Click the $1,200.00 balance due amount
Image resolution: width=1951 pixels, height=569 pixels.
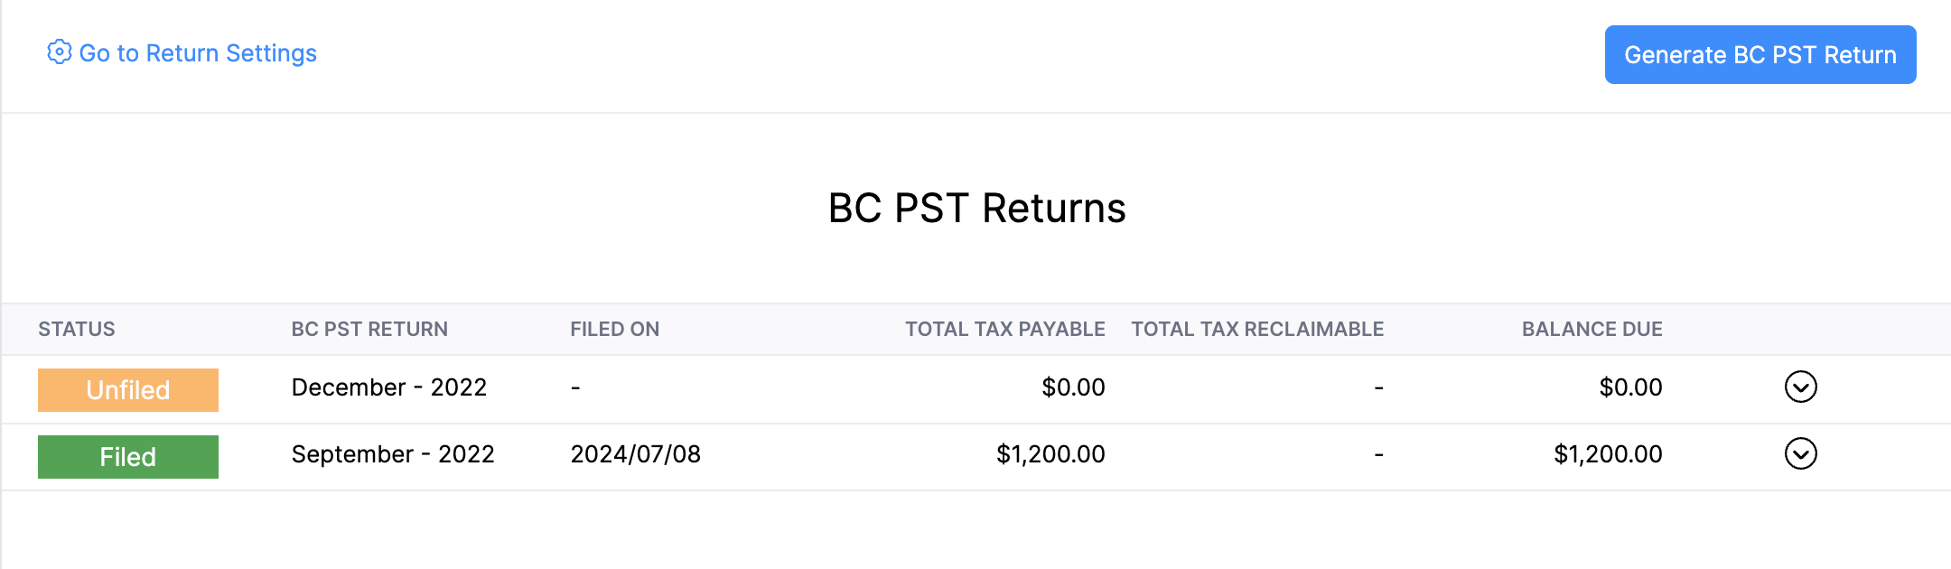point(1607,454)
